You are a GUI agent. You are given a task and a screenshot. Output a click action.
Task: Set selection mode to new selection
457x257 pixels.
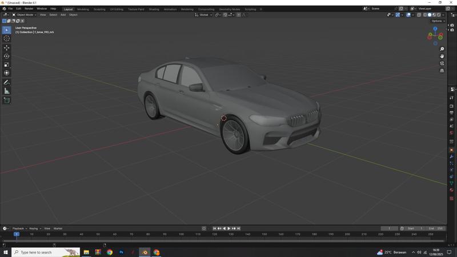(4, 21)
